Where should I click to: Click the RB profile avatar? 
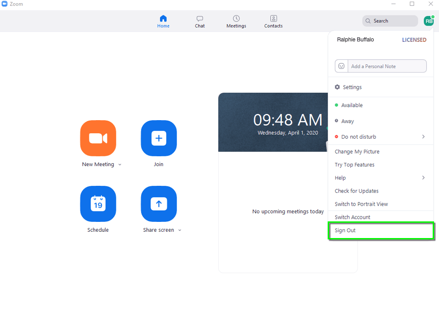[x=428, y=20]
